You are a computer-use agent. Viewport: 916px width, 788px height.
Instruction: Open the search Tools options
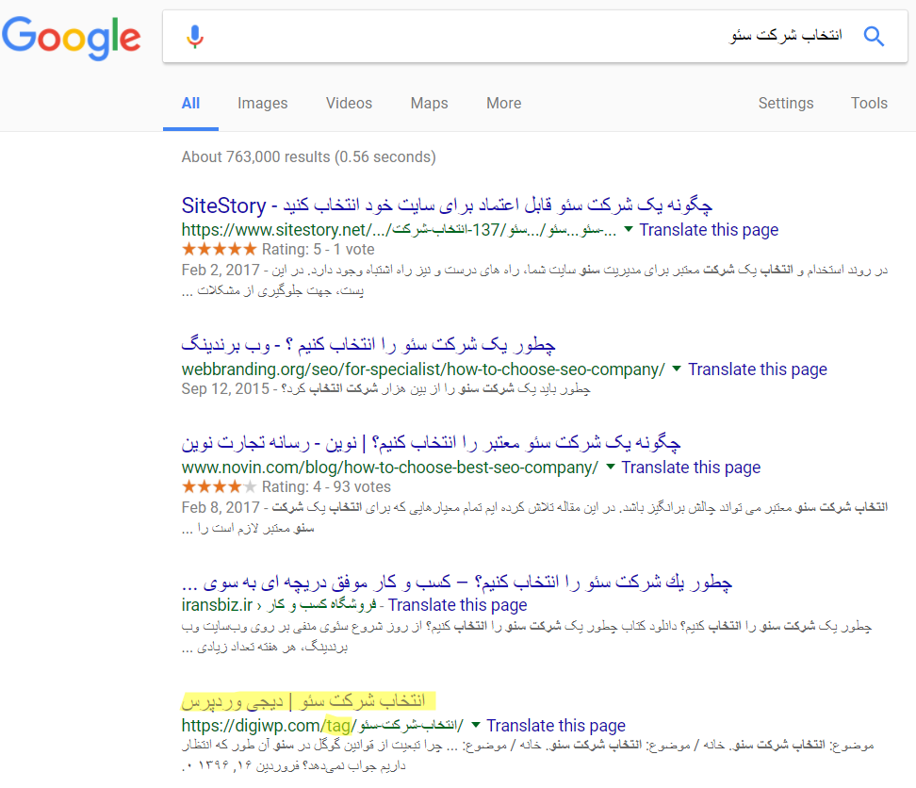(x=869, y=104)
